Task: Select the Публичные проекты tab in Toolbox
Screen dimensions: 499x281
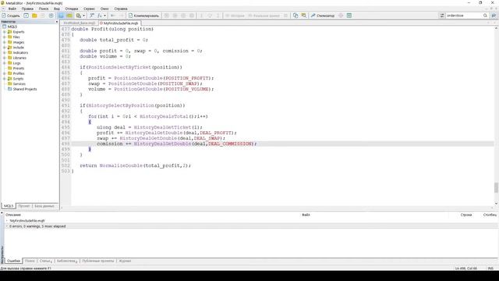Action: click(98, 261)
